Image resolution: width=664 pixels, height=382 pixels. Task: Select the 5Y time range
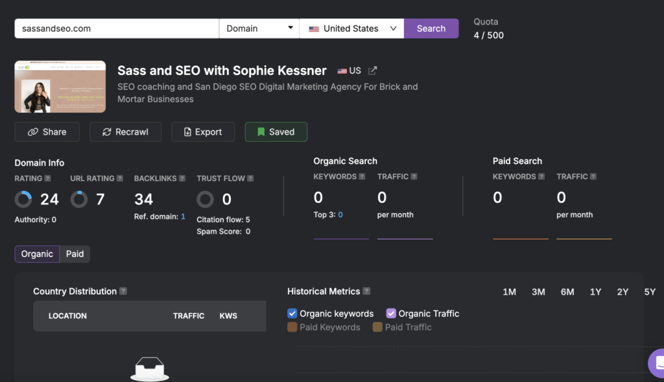pyautogui.click(x=650, y=292)
